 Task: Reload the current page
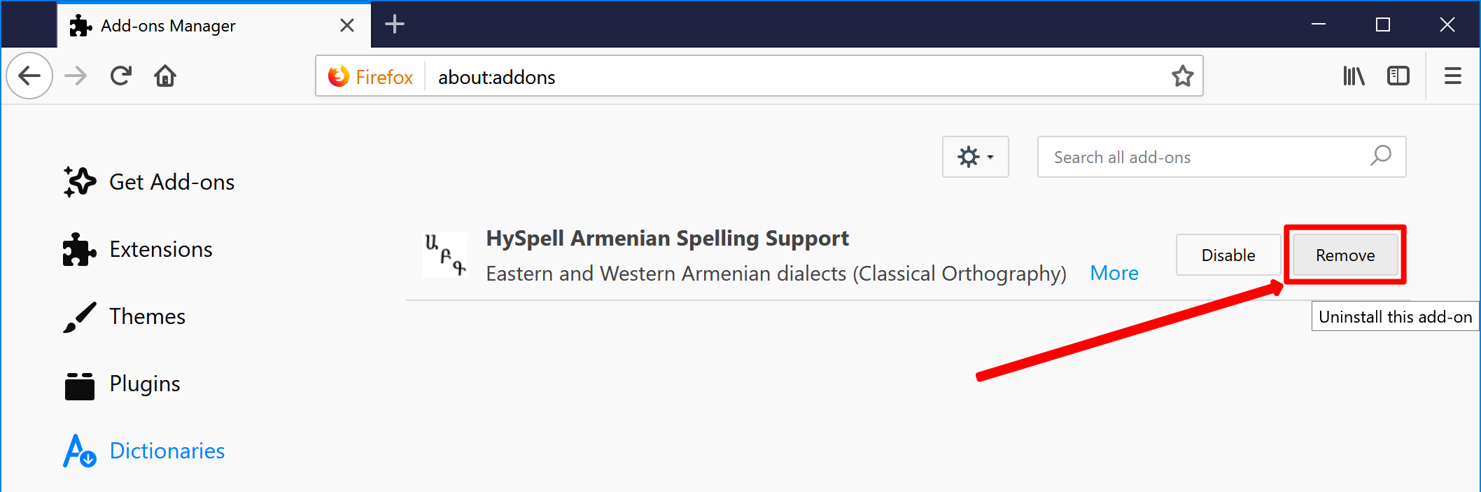[x=121, y=76]
